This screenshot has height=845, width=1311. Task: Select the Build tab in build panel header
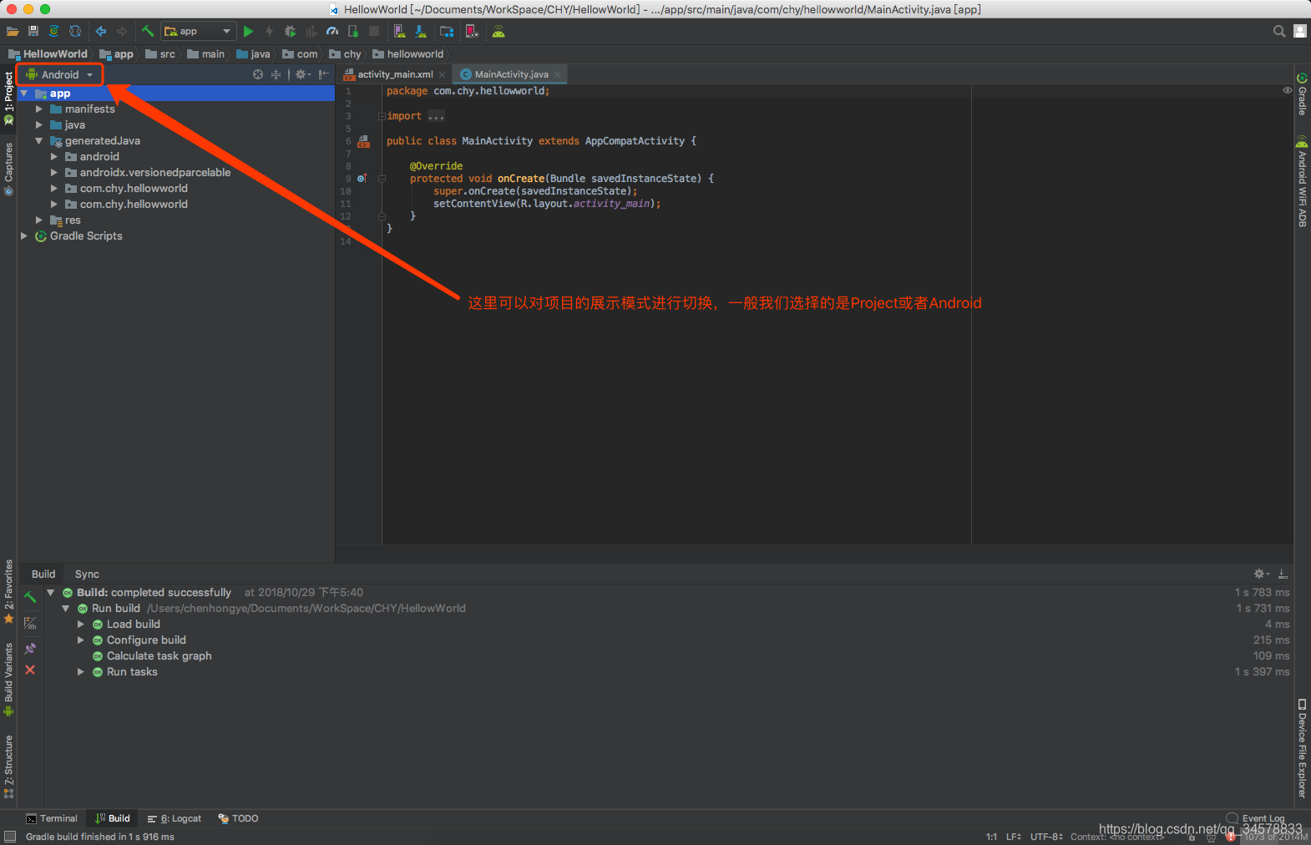(x=43, y=574)
